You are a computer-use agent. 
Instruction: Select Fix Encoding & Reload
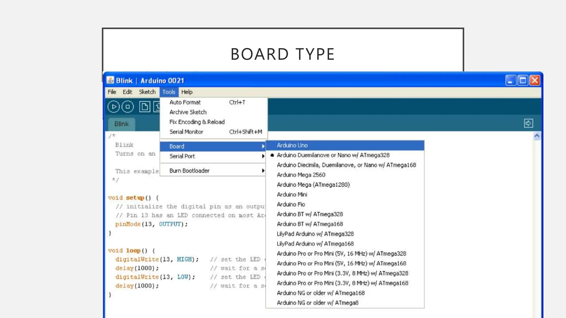click(214, 122)
